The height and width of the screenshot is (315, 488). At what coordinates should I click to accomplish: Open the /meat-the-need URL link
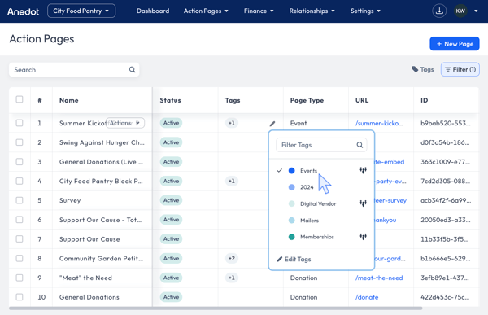(379, 278)
